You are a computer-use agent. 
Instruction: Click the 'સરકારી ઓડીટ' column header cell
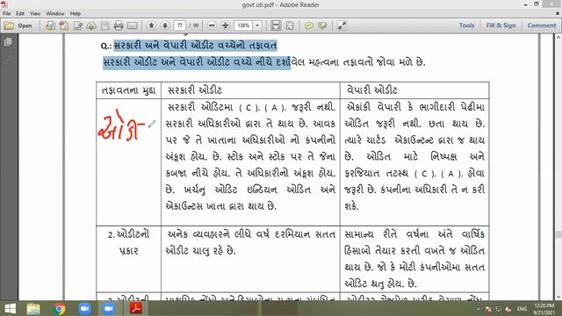click(x=250, y=90)
